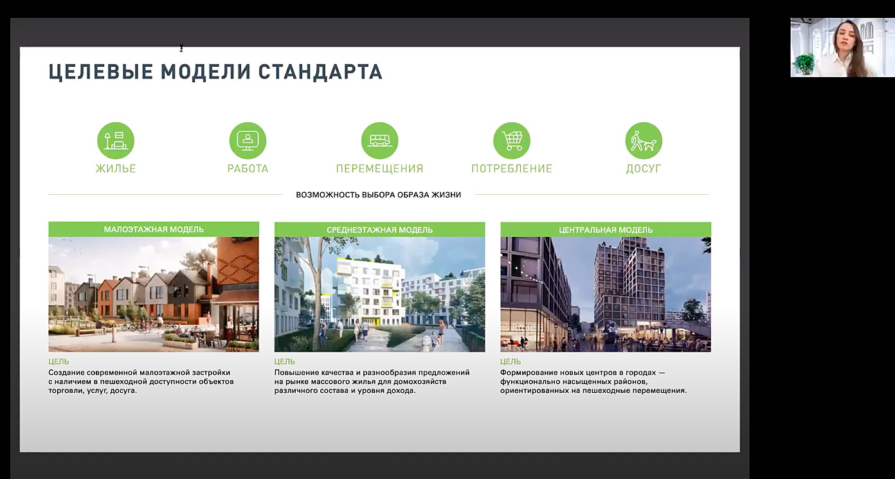Click the РАБОТА monitor icon

click(248, 141)
